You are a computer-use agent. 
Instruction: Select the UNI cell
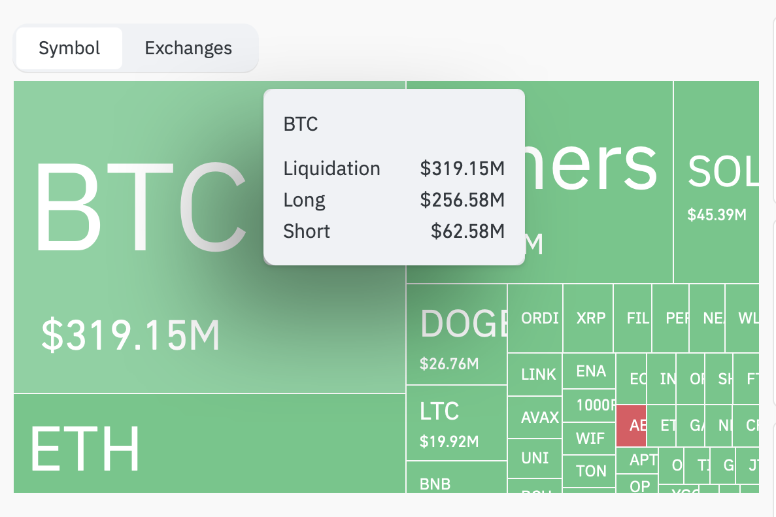(535, 458)
